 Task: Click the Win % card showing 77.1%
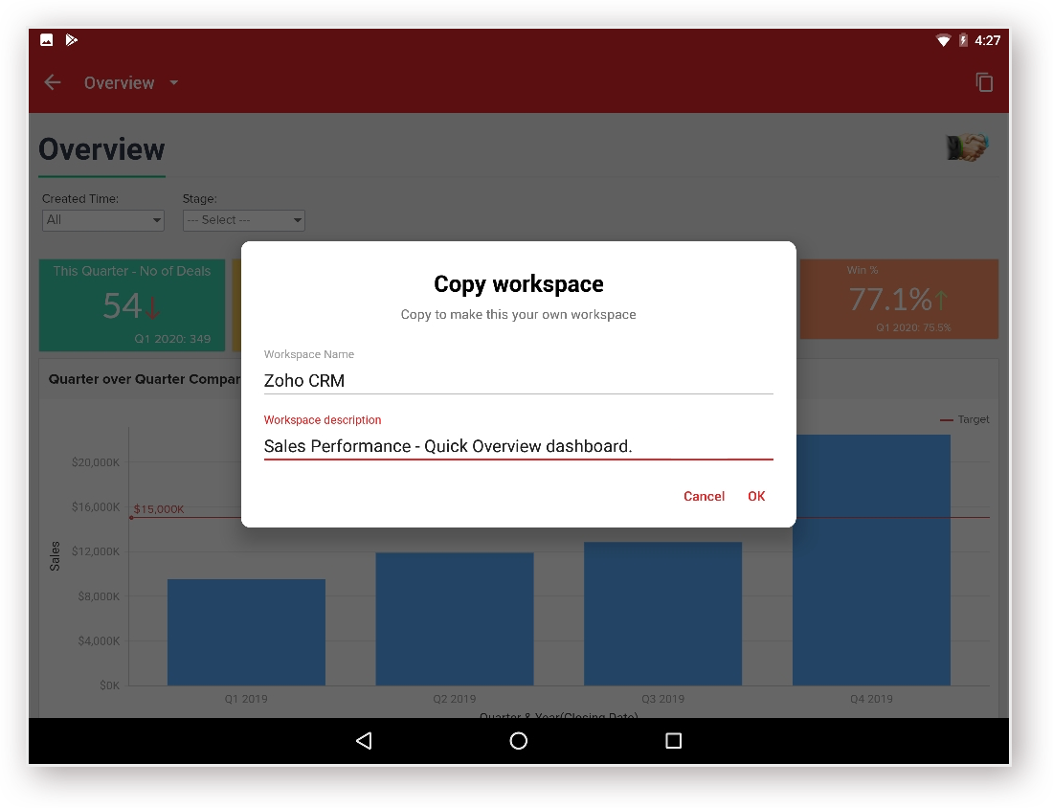(x=899, y=299)
